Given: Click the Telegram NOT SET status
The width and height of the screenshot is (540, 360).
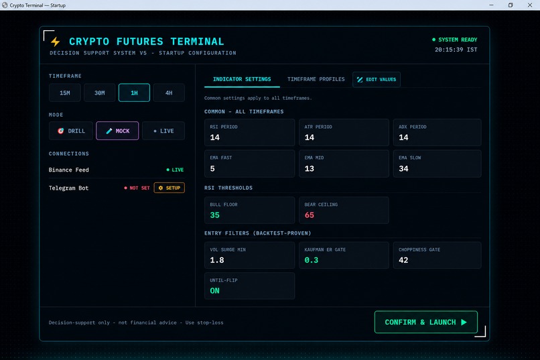Looking at the screenshot, I should click(137, 188).
